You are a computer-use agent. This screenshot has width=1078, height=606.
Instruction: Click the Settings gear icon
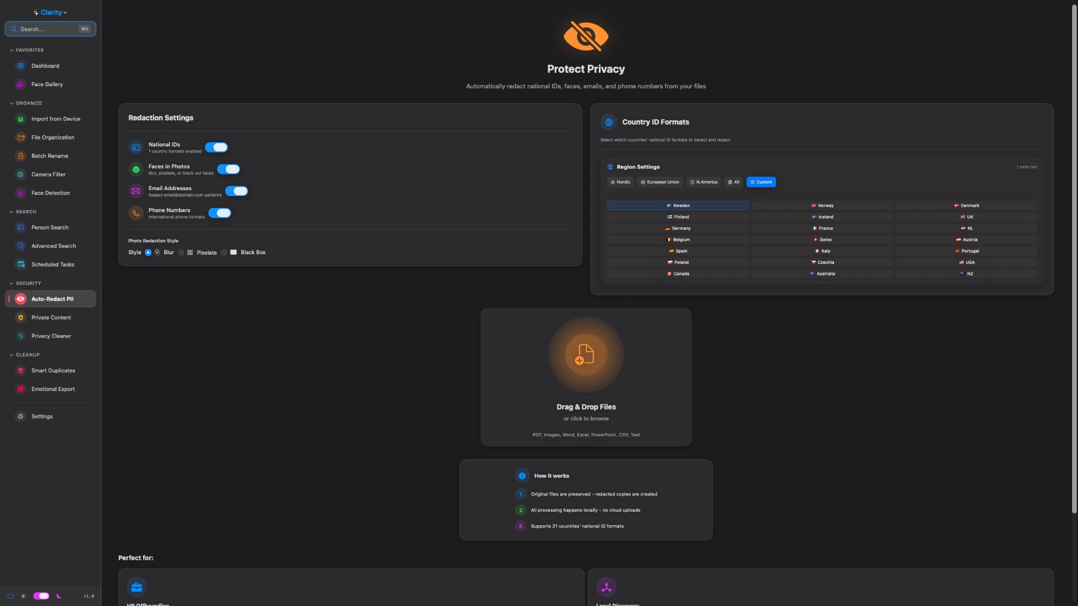pyautogui.click(x=20, y=416)
